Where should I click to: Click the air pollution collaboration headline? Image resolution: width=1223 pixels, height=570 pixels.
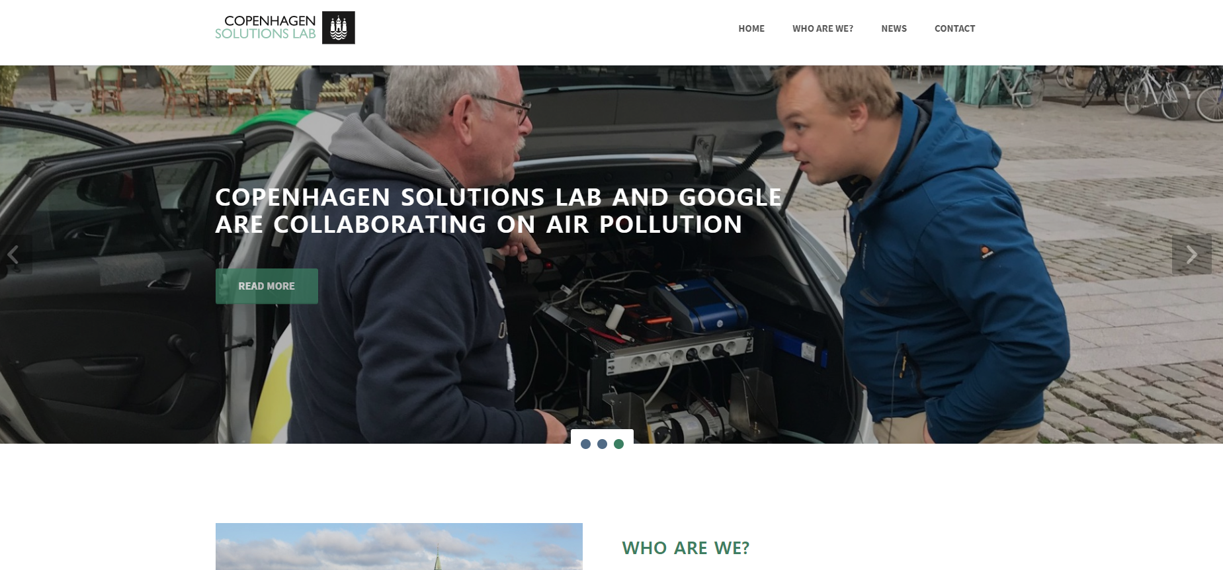[x=498, y=211]
